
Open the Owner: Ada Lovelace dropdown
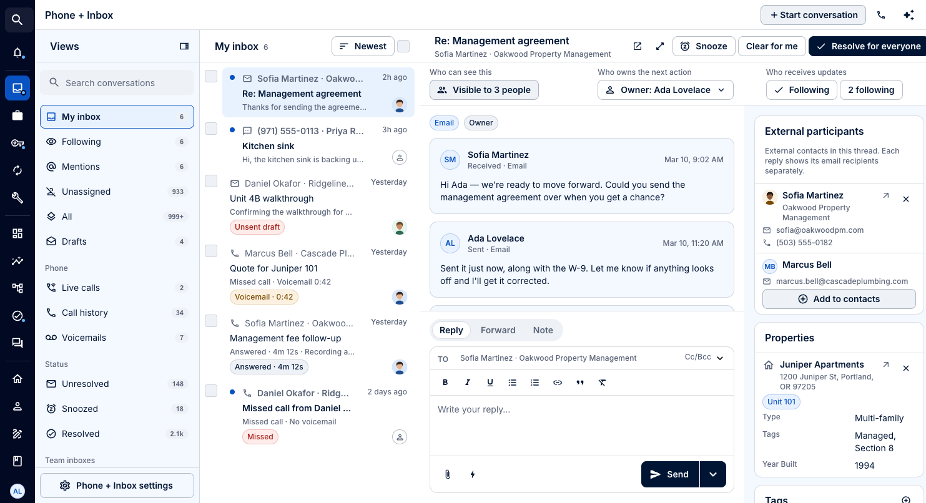[x=666, y=90]
